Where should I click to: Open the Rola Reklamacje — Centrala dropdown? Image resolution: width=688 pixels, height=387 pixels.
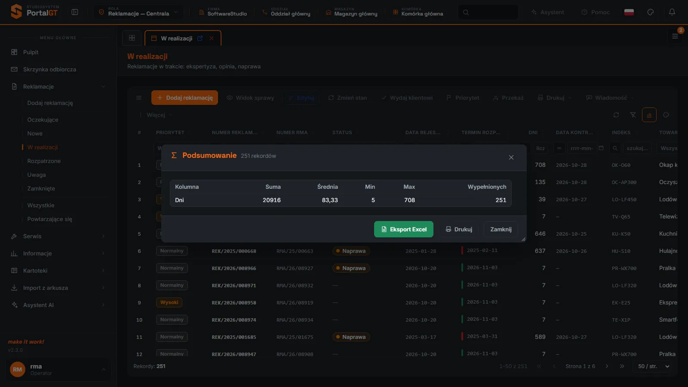(138, 12)
